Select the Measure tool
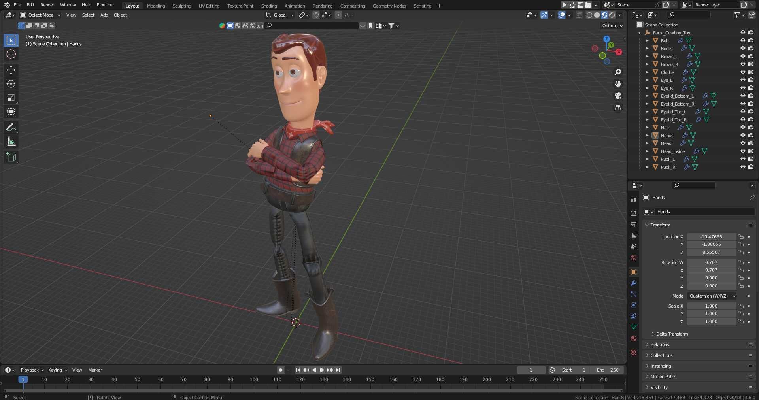This screenshot has height=400, width=759. pos(11,142)
